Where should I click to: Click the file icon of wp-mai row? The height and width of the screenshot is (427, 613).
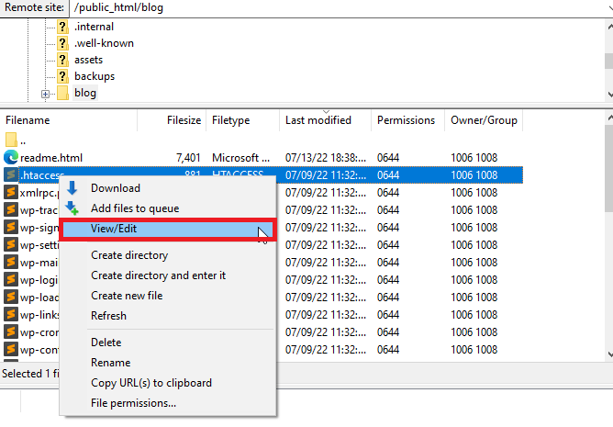click(x=11, y=263)
